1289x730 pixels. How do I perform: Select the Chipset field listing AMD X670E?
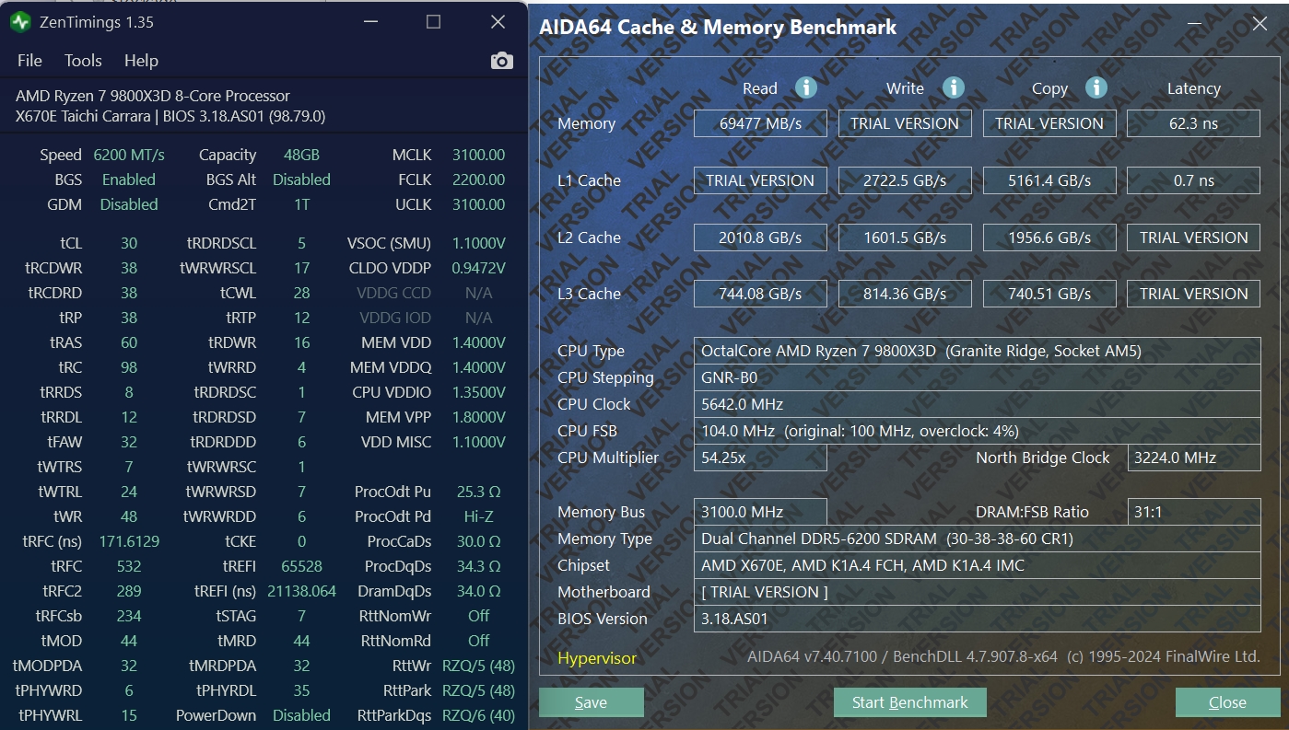coord(977,565)
